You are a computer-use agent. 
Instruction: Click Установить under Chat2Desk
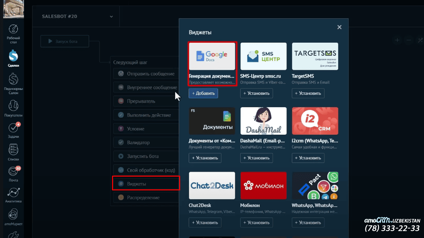pos(205,222)
